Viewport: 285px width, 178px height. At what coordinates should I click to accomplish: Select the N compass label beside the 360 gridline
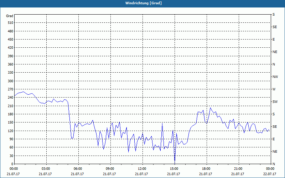[x=274, y=64]
